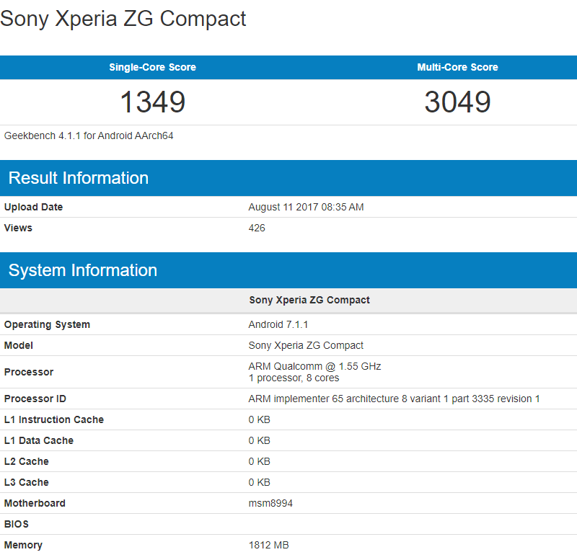Select the Sony Xperia ZG Compact column header

pos(307,300)
